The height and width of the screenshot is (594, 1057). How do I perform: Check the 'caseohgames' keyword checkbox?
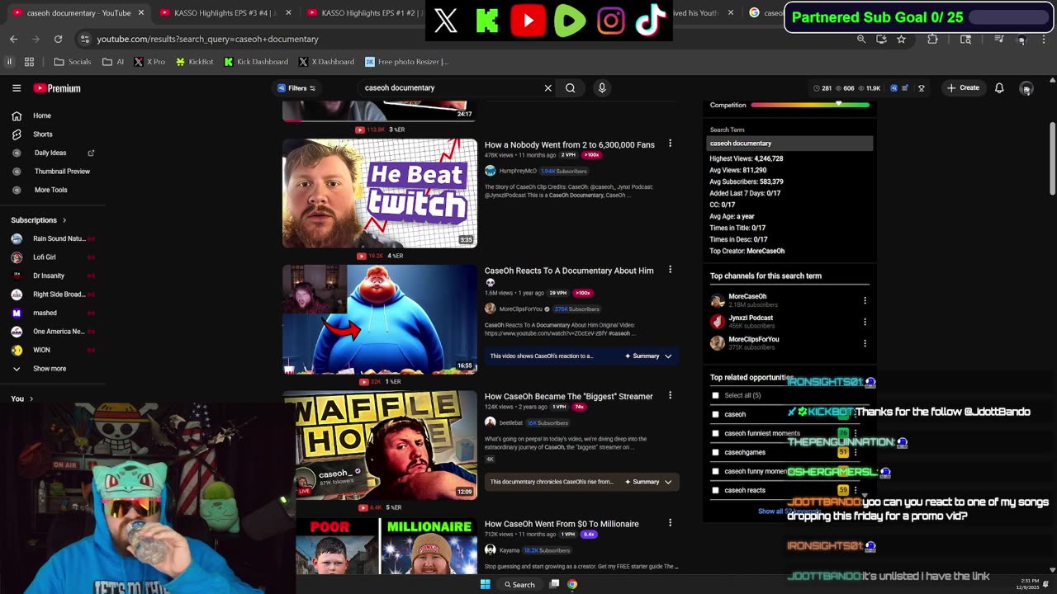(715, 452)
